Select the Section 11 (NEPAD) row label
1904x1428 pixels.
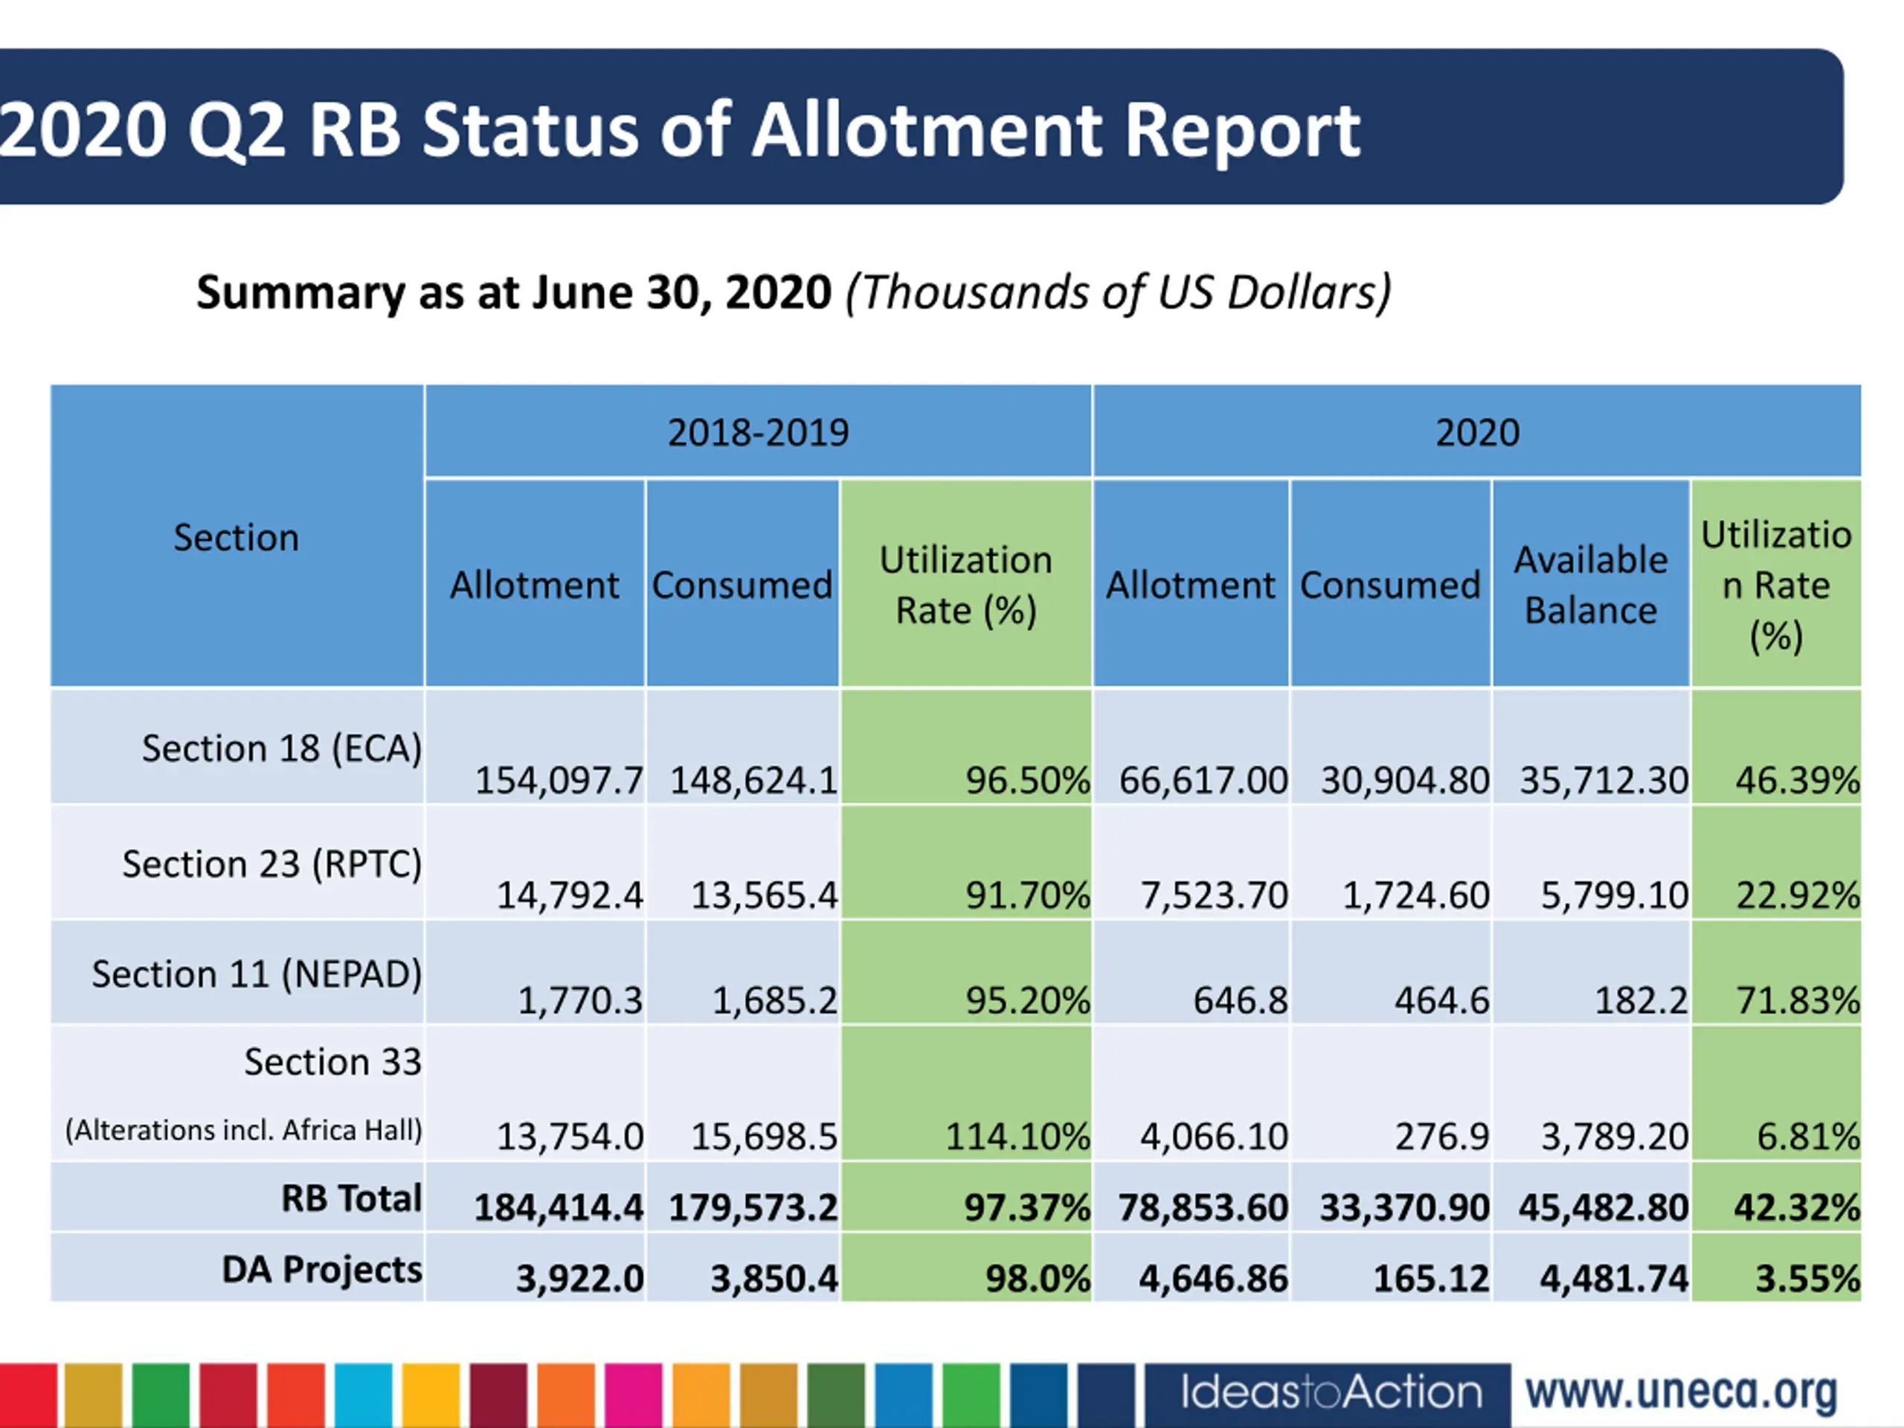[257, 974]
